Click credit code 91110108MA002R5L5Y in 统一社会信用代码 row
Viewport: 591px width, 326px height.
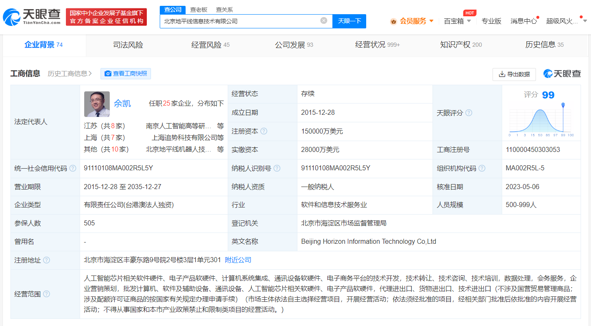coord(118,168)
